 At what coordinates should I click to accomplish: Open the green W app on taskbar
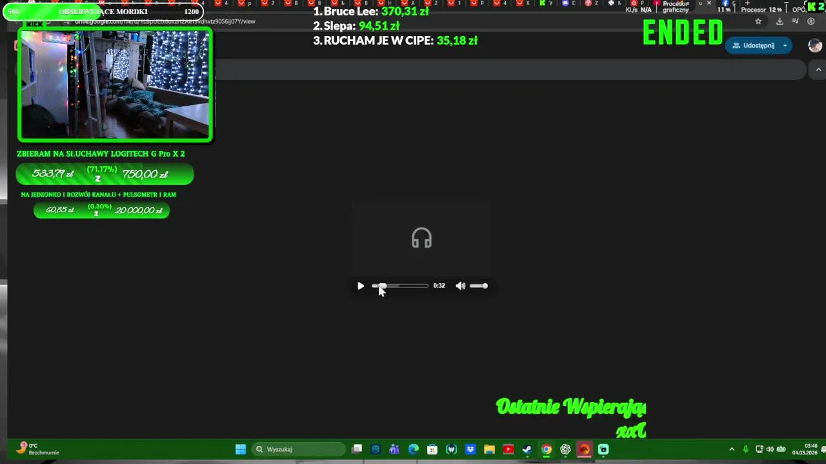(451, 449)
